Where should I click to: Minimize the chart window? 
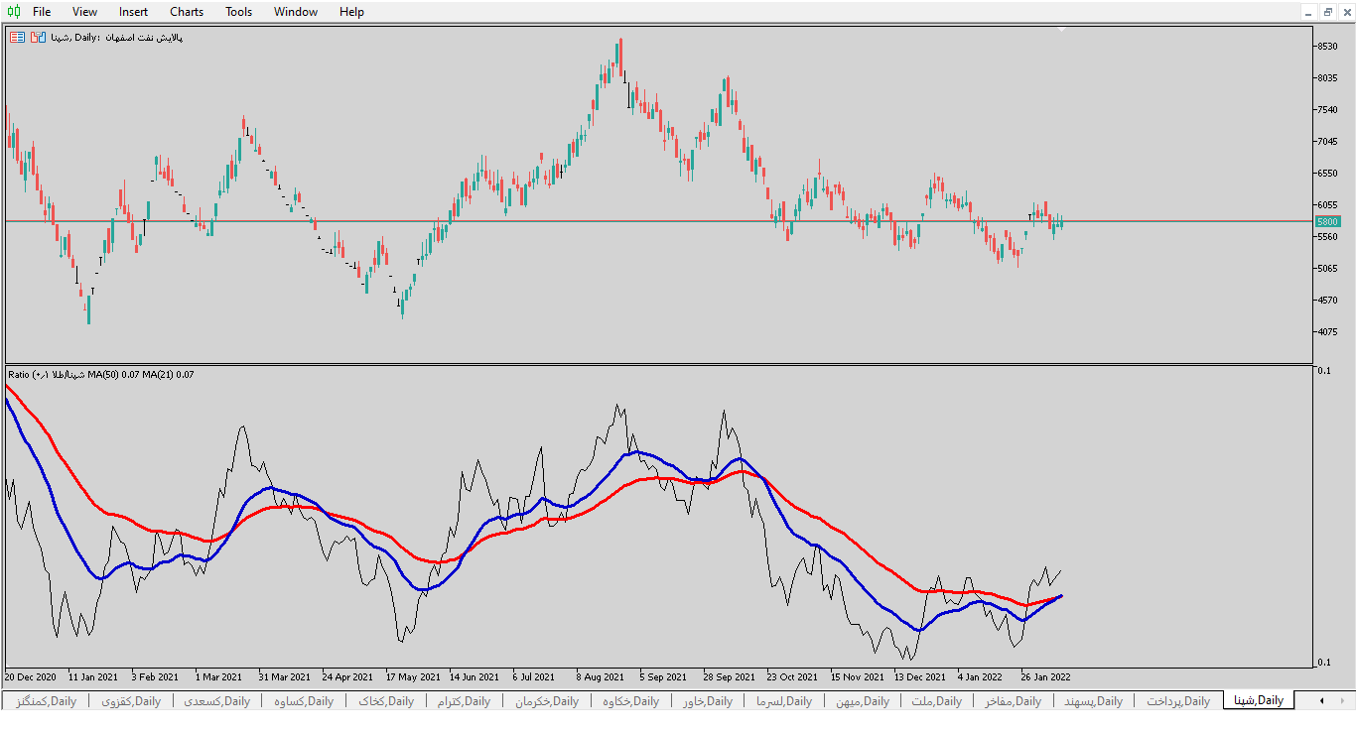point(1309,12)
